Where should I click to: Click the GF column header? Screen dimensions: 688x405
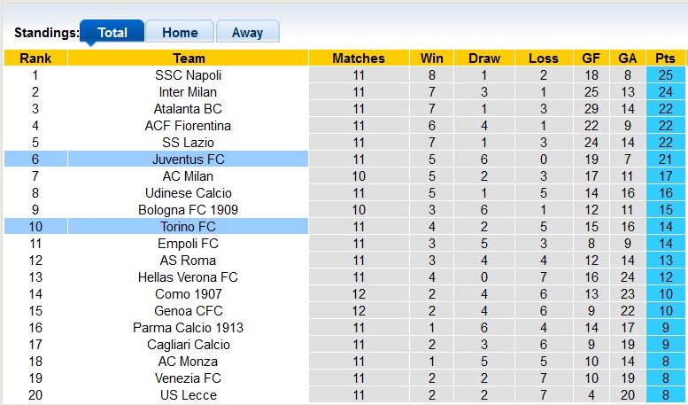[x=591, y=58]
